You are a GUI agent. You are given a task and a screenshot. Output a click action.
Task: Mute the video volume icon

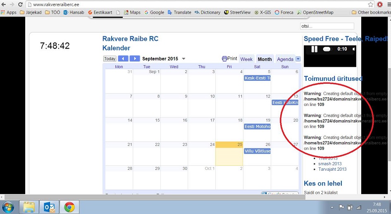click(x=354, y=49)
